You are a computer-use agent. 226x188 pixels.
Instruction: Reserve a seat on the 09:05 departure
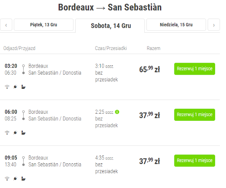coord(194,161)
